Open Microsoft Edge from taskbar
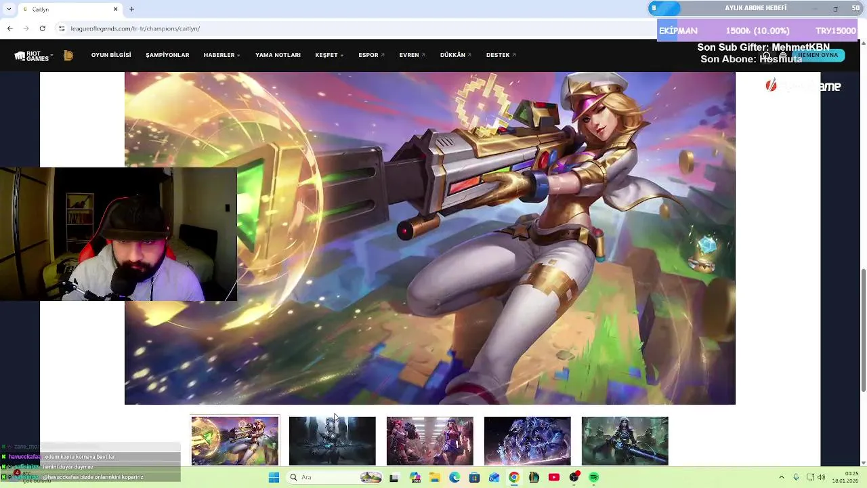The image size is (867, 488). pyautogui.click(x=454, y=478)
